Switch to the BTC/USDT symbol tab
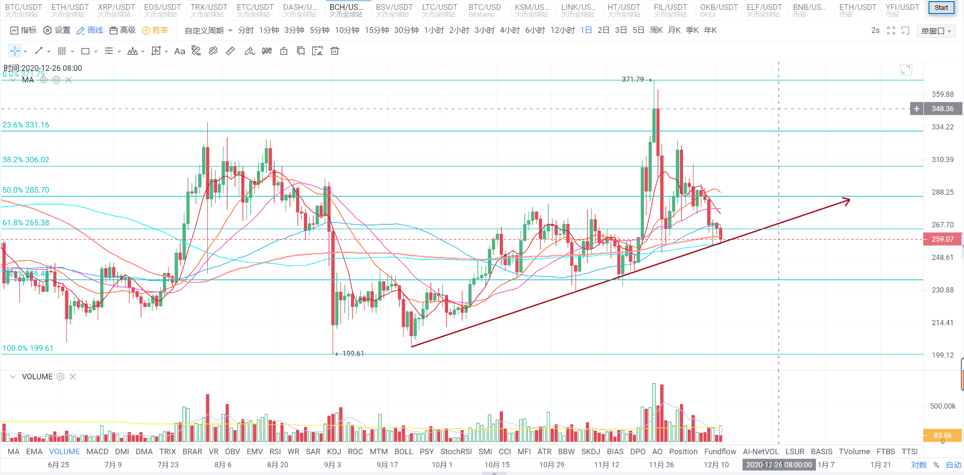964x475 pixels. point(23,10)
